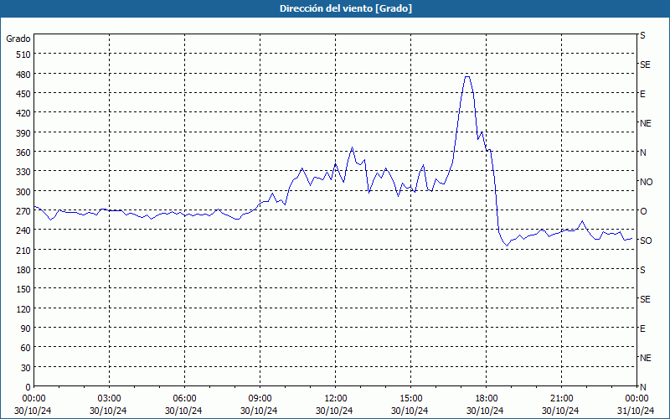Click the 30/10/24 date under 03:00
Screen dimensions: 670x419
click(108, 411)
